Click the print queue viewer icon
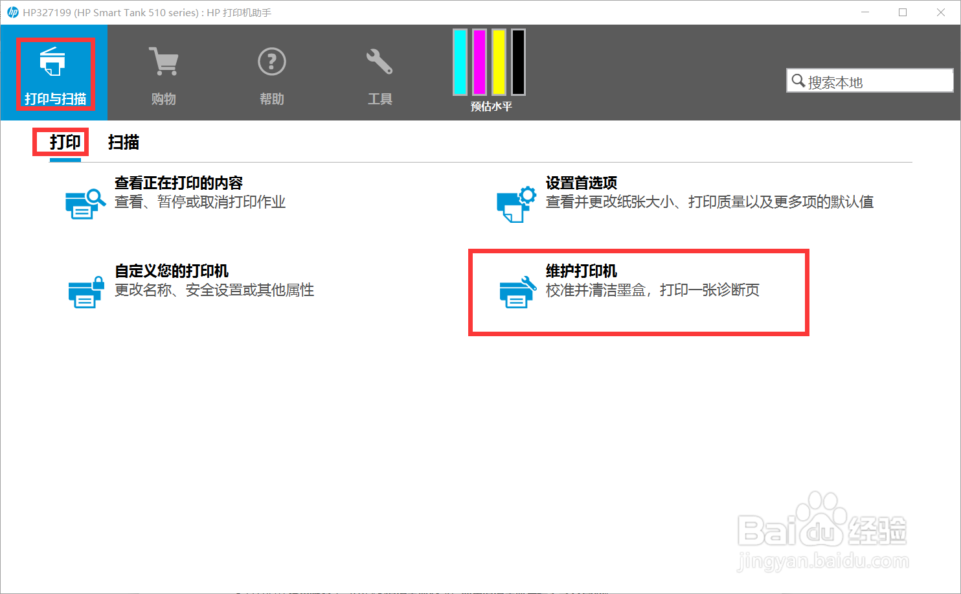Viewport: 961px width, 594px height. pyautogui.click(x=85, y=203)
